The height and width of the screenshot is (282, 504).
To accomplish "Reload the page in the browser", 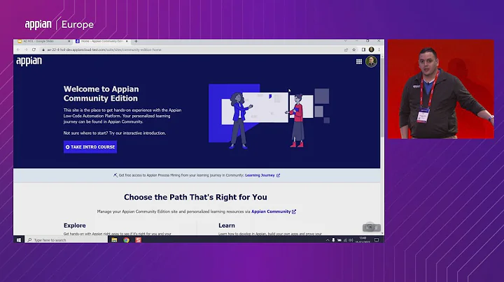I will [x=34, y=50].
